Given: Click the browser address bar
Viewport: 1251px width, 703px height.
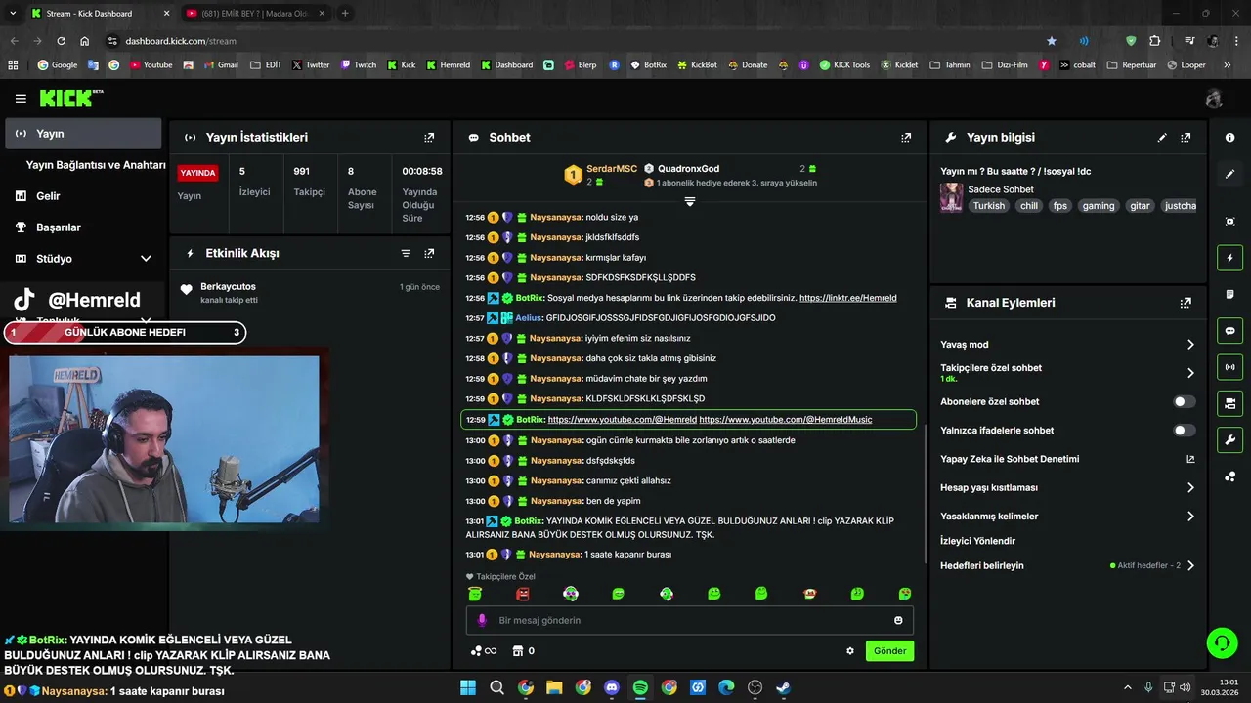Looking at the screenshot, I should point(577,41).
